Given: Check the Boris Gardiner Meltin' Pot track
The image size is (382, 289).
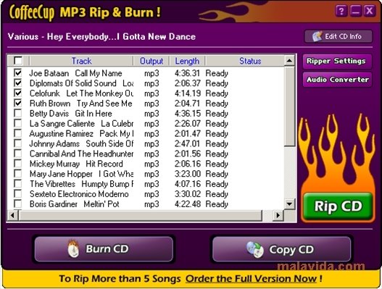Looking at the screenshot, I should pyautogui.click(x=18, y=204).
